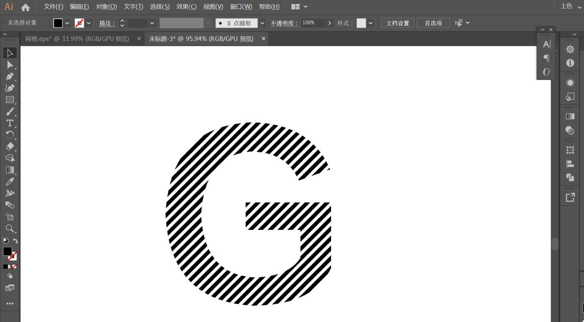Toggle the drawing mode icon
Viewport: 584px width, 322px height.
point(10,276)
